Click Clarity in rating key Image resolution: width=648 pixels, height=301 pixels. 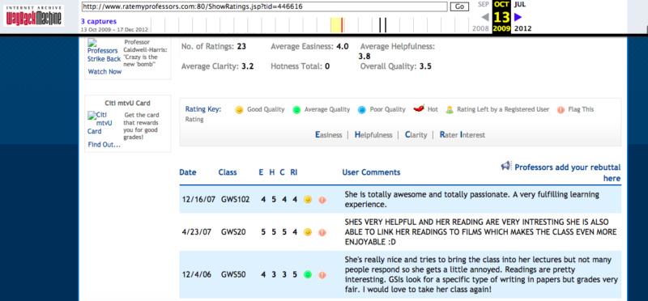pos(416,135)
